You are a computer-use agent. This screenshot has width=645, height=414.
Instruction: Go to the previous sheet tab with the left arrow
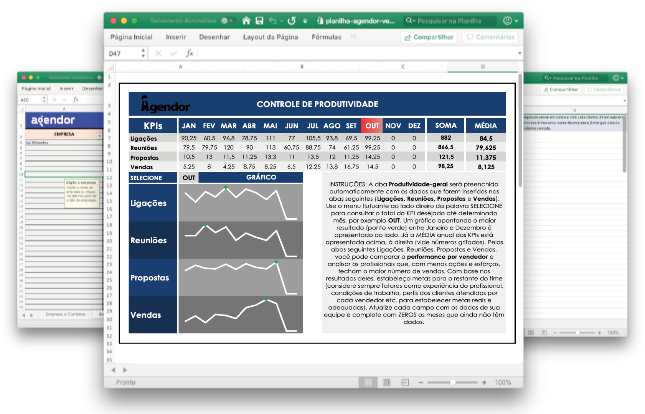click(113, 370)
